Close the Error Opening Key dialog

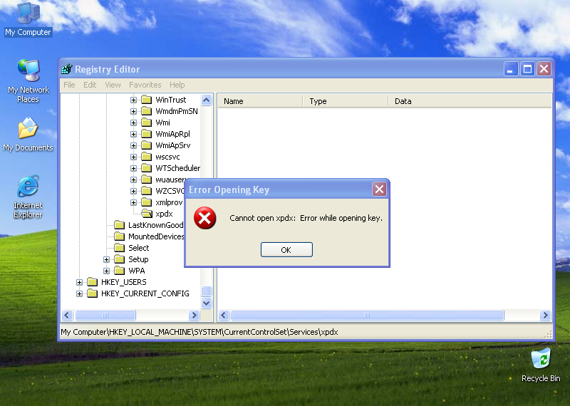point(379,189)
